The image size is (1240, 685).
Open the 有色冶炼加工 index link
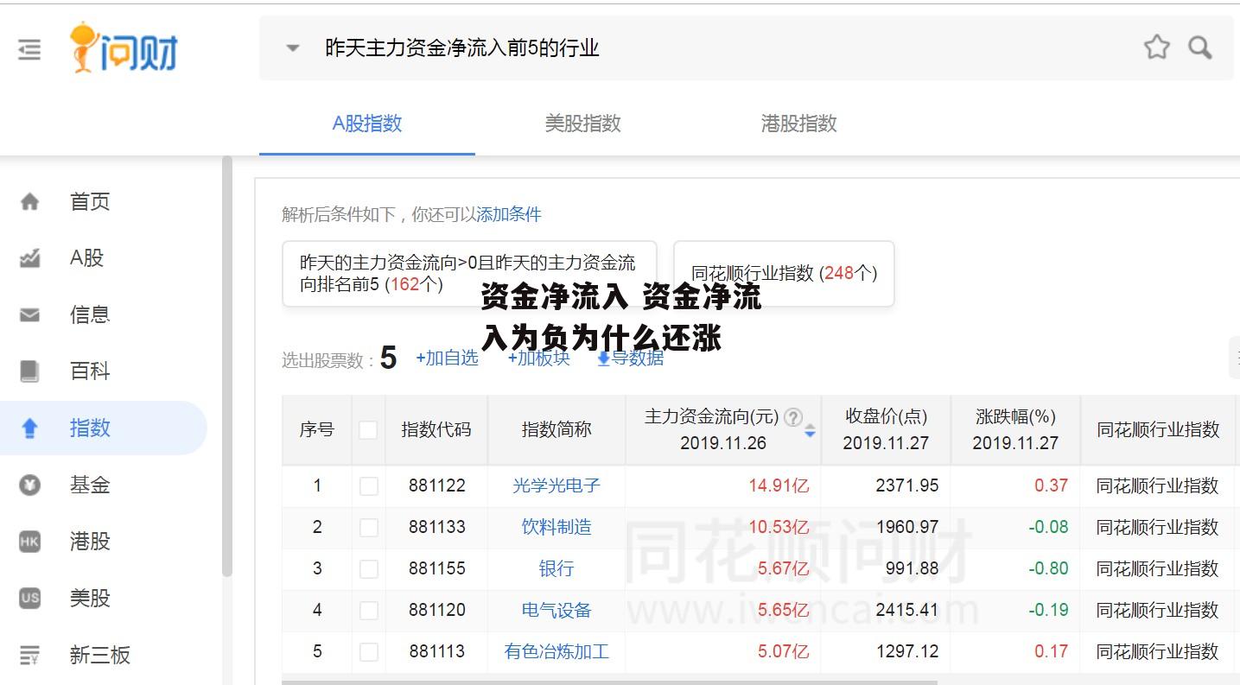pos(556,652)
